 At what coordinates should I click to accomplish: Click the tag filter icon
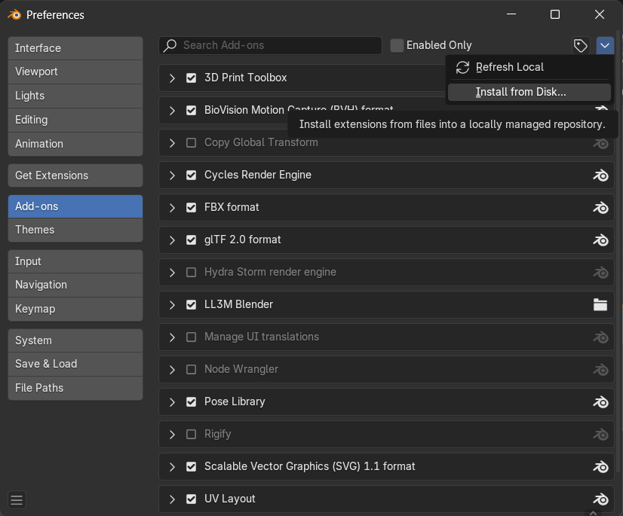(x=580, y=45)
